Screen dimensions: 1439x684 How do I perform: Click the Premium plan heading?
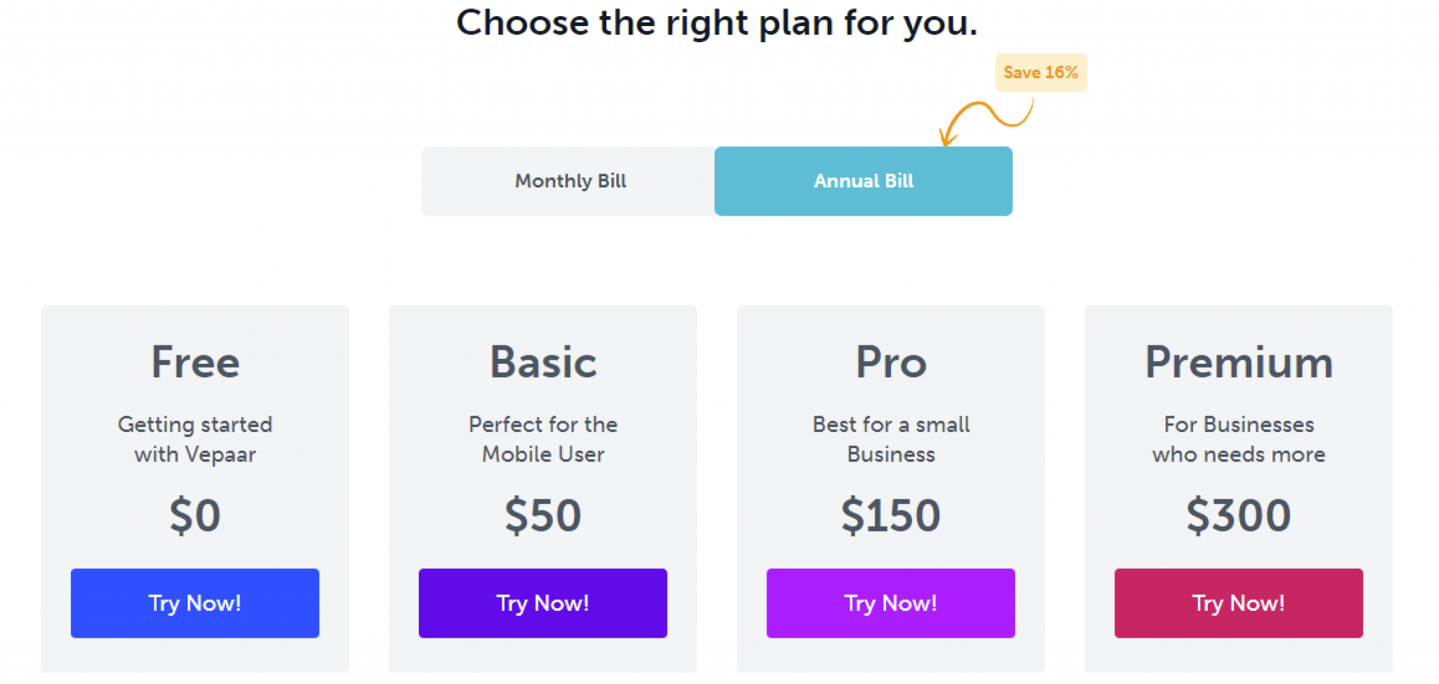[x=1239, y=362]
